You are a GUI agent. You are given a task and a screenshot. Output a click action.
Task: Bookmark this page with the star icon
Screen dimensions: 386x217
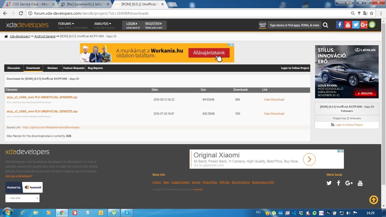tap(372, 13)
